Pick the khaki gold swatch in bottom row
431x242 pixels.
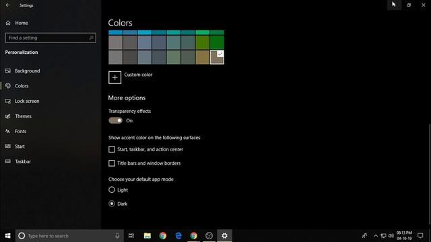coord(203,57)
